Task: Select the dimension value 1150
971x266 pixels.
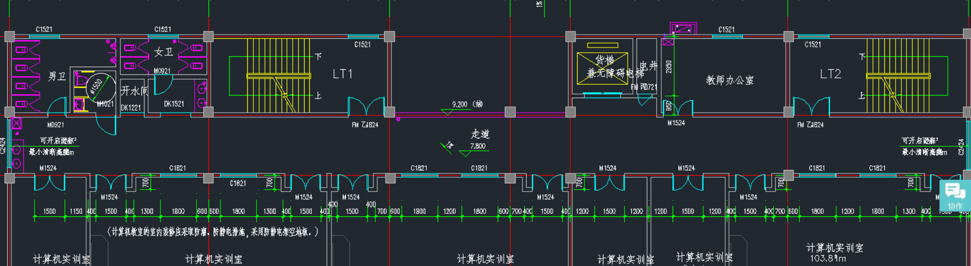Action: tap(76, 211)
